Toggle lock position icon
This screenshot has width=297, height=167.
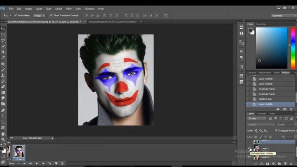(x=265, y=137)
